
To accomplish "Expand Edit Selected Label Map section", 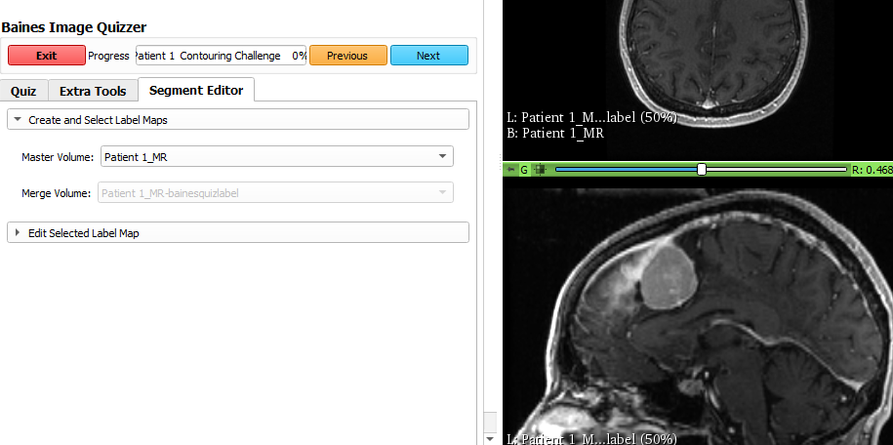I will 19,233.
